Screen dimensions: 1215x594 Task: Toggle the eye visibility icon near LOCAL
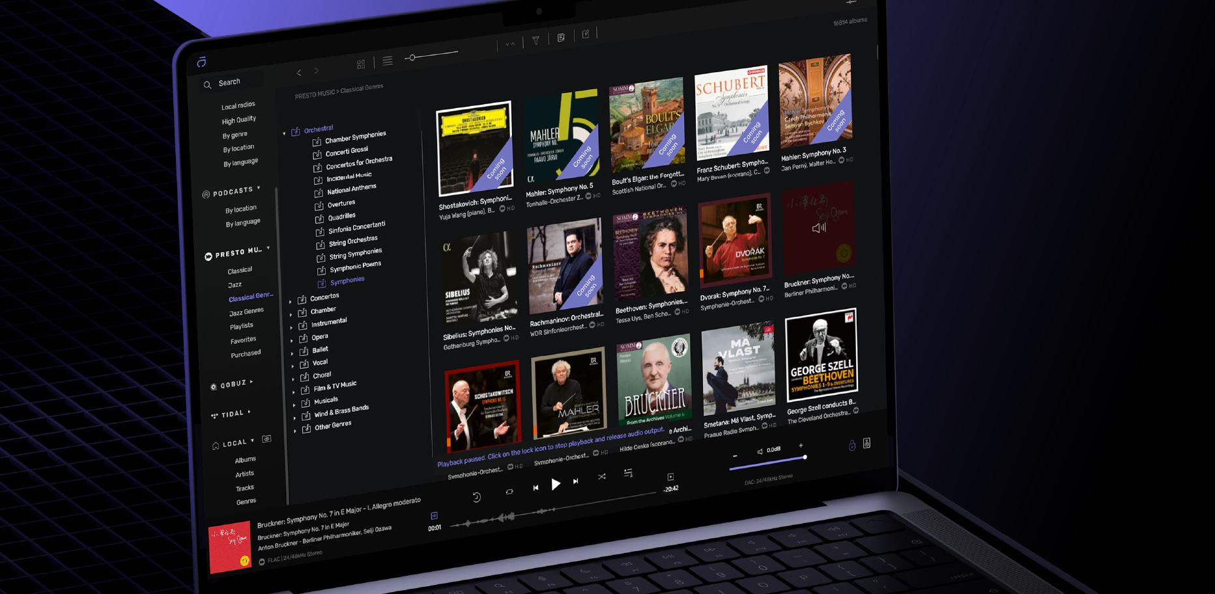267,439
